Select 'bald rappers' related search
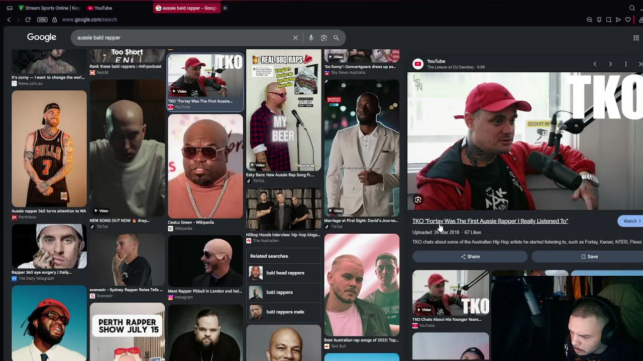 tap(285, 292)
